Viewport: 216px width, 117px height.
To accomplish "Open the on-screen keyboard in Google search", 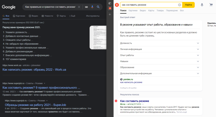I will pyautogui.click(x=86, y=7).
